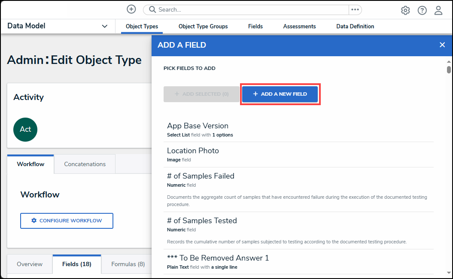Viewport: 453px width, 279px height.
Task: Switch to Object Type Groups tab
Action: click(x=203, y=26)
